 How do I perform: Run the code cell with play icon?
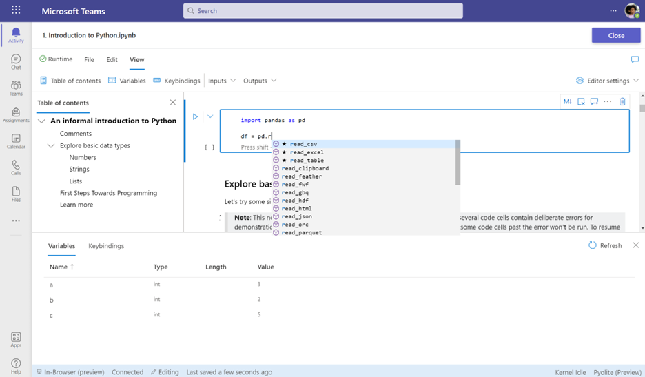click(196, 117)
